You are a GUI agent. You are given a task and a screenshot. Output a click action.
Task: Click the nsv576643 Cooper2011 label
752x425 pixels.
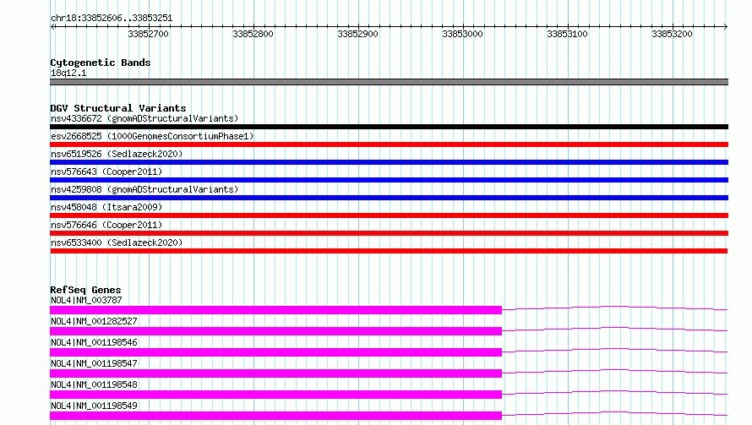[106, 172]
